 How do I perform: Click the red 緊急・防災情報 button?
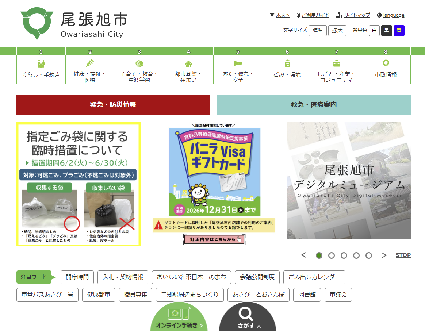[x=113, y=105]
